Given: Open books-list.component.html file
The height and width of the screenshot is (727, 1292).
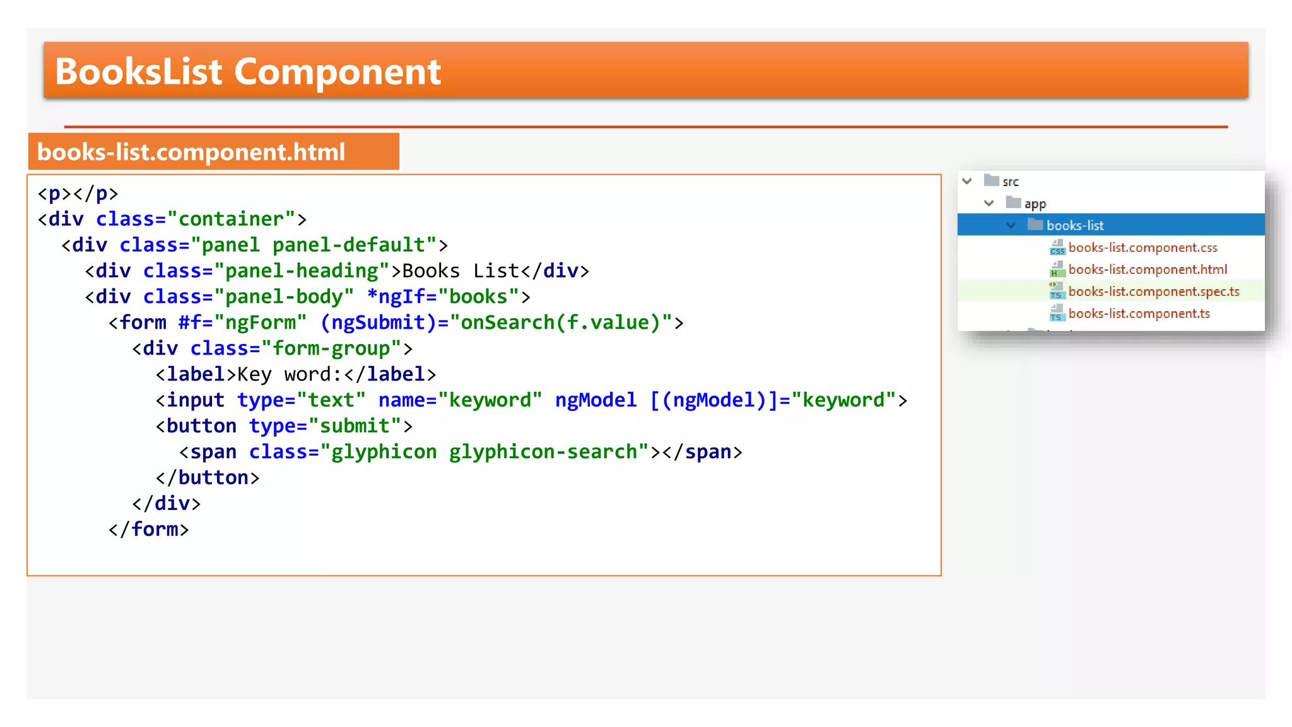Looking at the screenshot, I should coord(1148,269).
